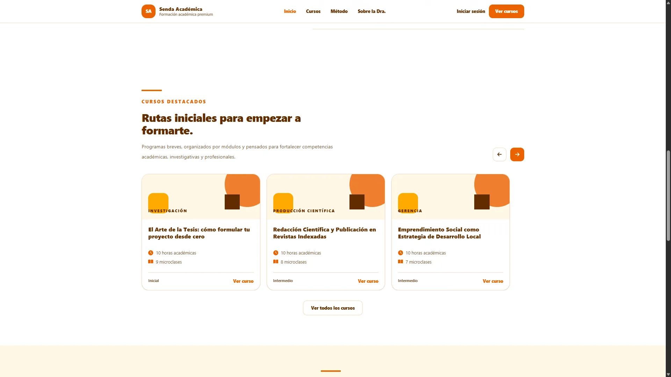671x377 pixels.
Task: Click Intermedio label on Emprendimiento Social card
Action: click(x=407, y=281)
